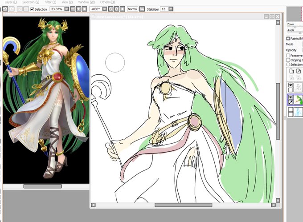Viewport: 303px width, 222px height.
Task: Minimize the New Canvas window
Action: tap(266, 16)
